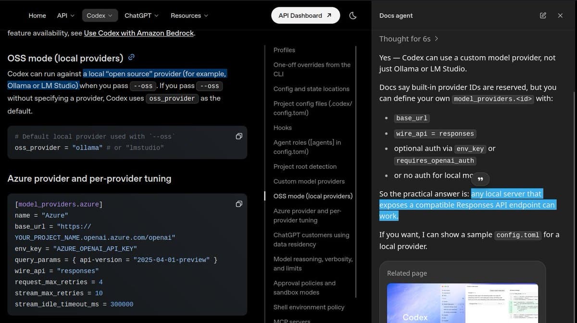Go to 'Config and state locations' section
The height and width of the screenshot is (323, 577).
coord(312,89)
